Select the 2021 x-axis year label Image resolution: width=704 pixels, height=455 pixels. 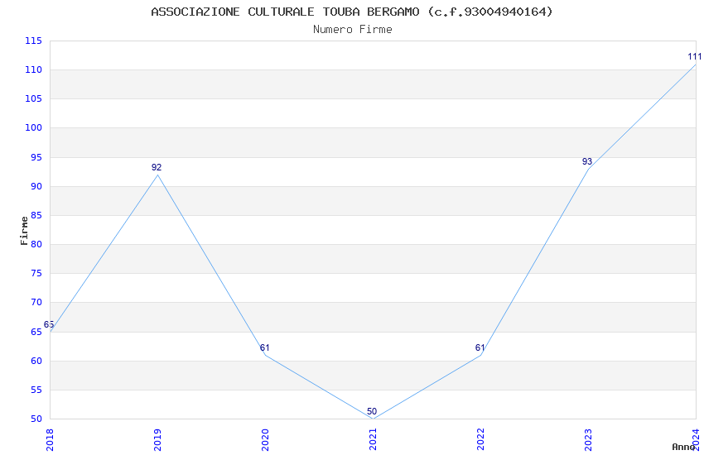pyautogui.click(x=373, y=440)
